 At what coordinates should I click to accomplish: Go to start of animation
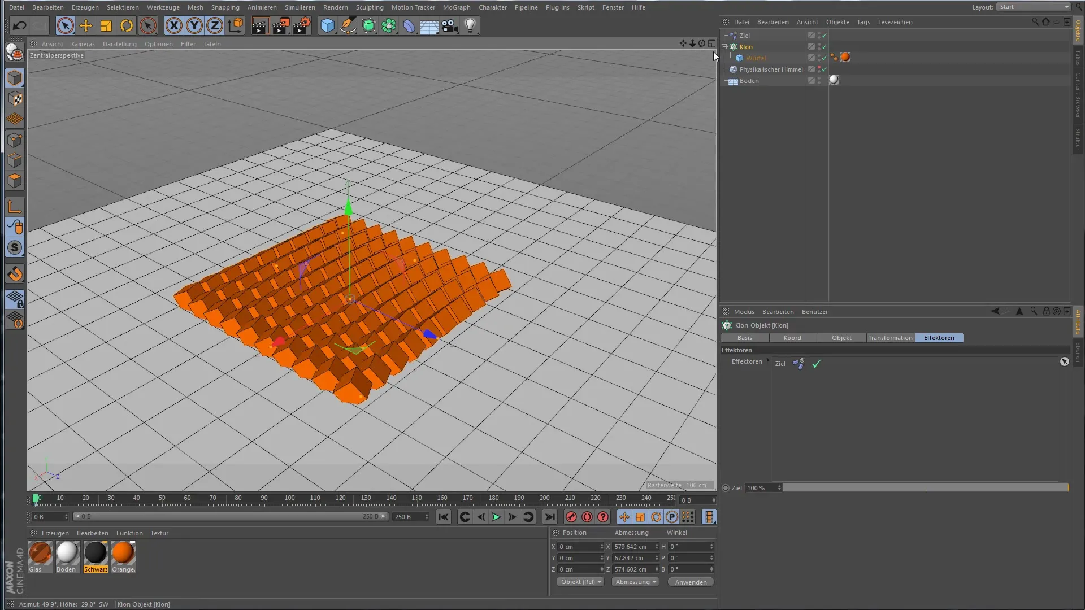click(444, 517)
